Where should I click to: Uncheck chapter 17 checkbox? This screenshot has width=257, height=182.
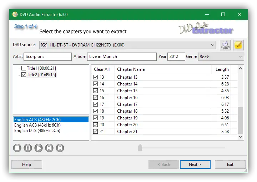95,104
